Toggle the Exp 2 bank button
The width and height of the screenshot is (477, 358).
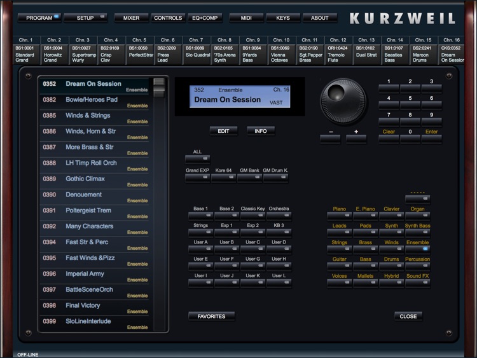252,233
